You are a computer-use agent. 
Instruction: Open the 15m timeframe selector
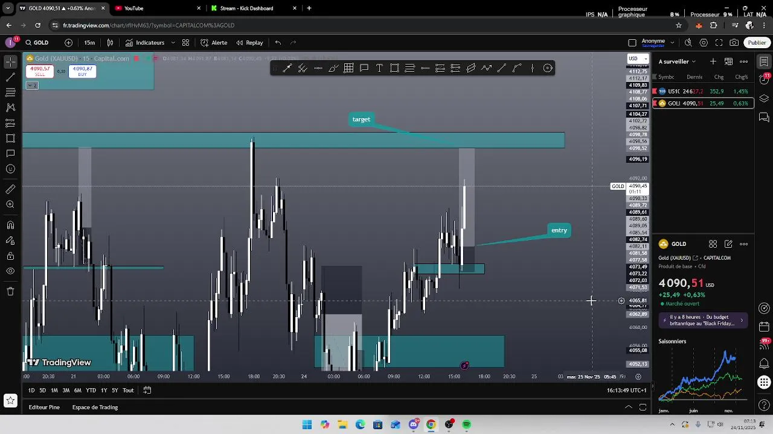coord(89,43)
